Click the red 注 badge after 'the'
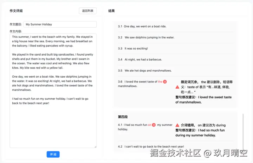 tap(165, 81)
